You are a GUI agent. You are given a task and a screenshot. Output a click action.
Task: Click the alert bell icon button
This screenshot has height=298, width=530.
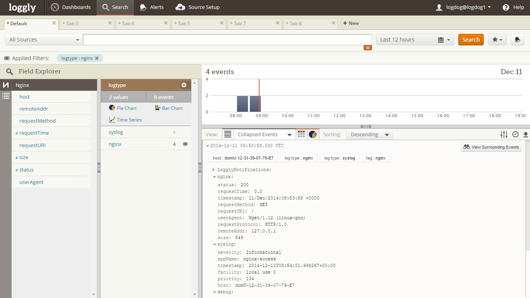click(517, 40)
